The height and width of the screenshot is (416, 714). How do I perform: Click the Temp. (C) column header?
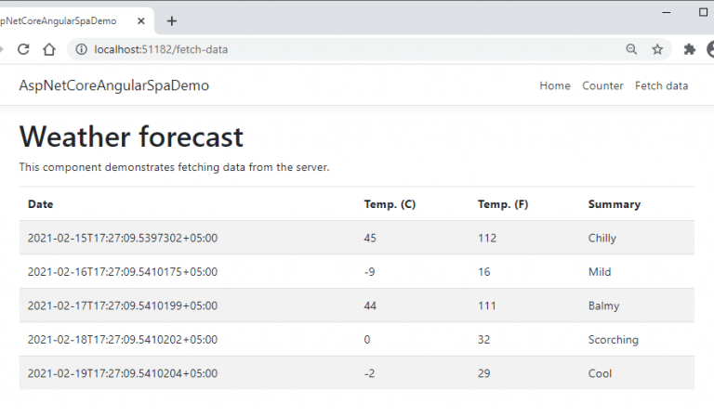pyautogui.click(x=390, y=204)
